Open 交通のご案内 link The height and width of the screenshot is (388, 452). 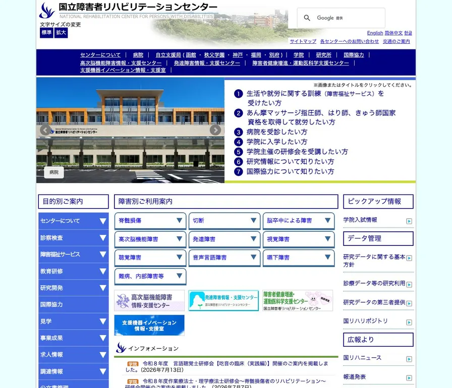397,41
